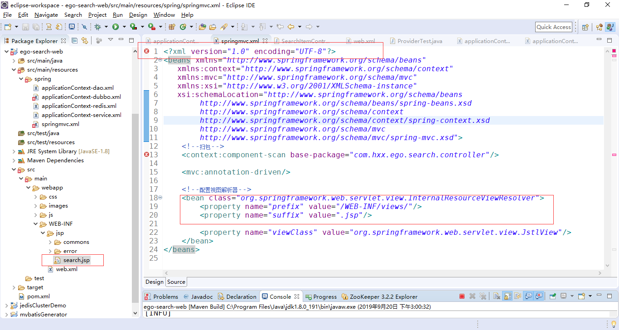The image size is (619, 330).
Task: Click the Clear Console icon
Action: pos(497,296)
